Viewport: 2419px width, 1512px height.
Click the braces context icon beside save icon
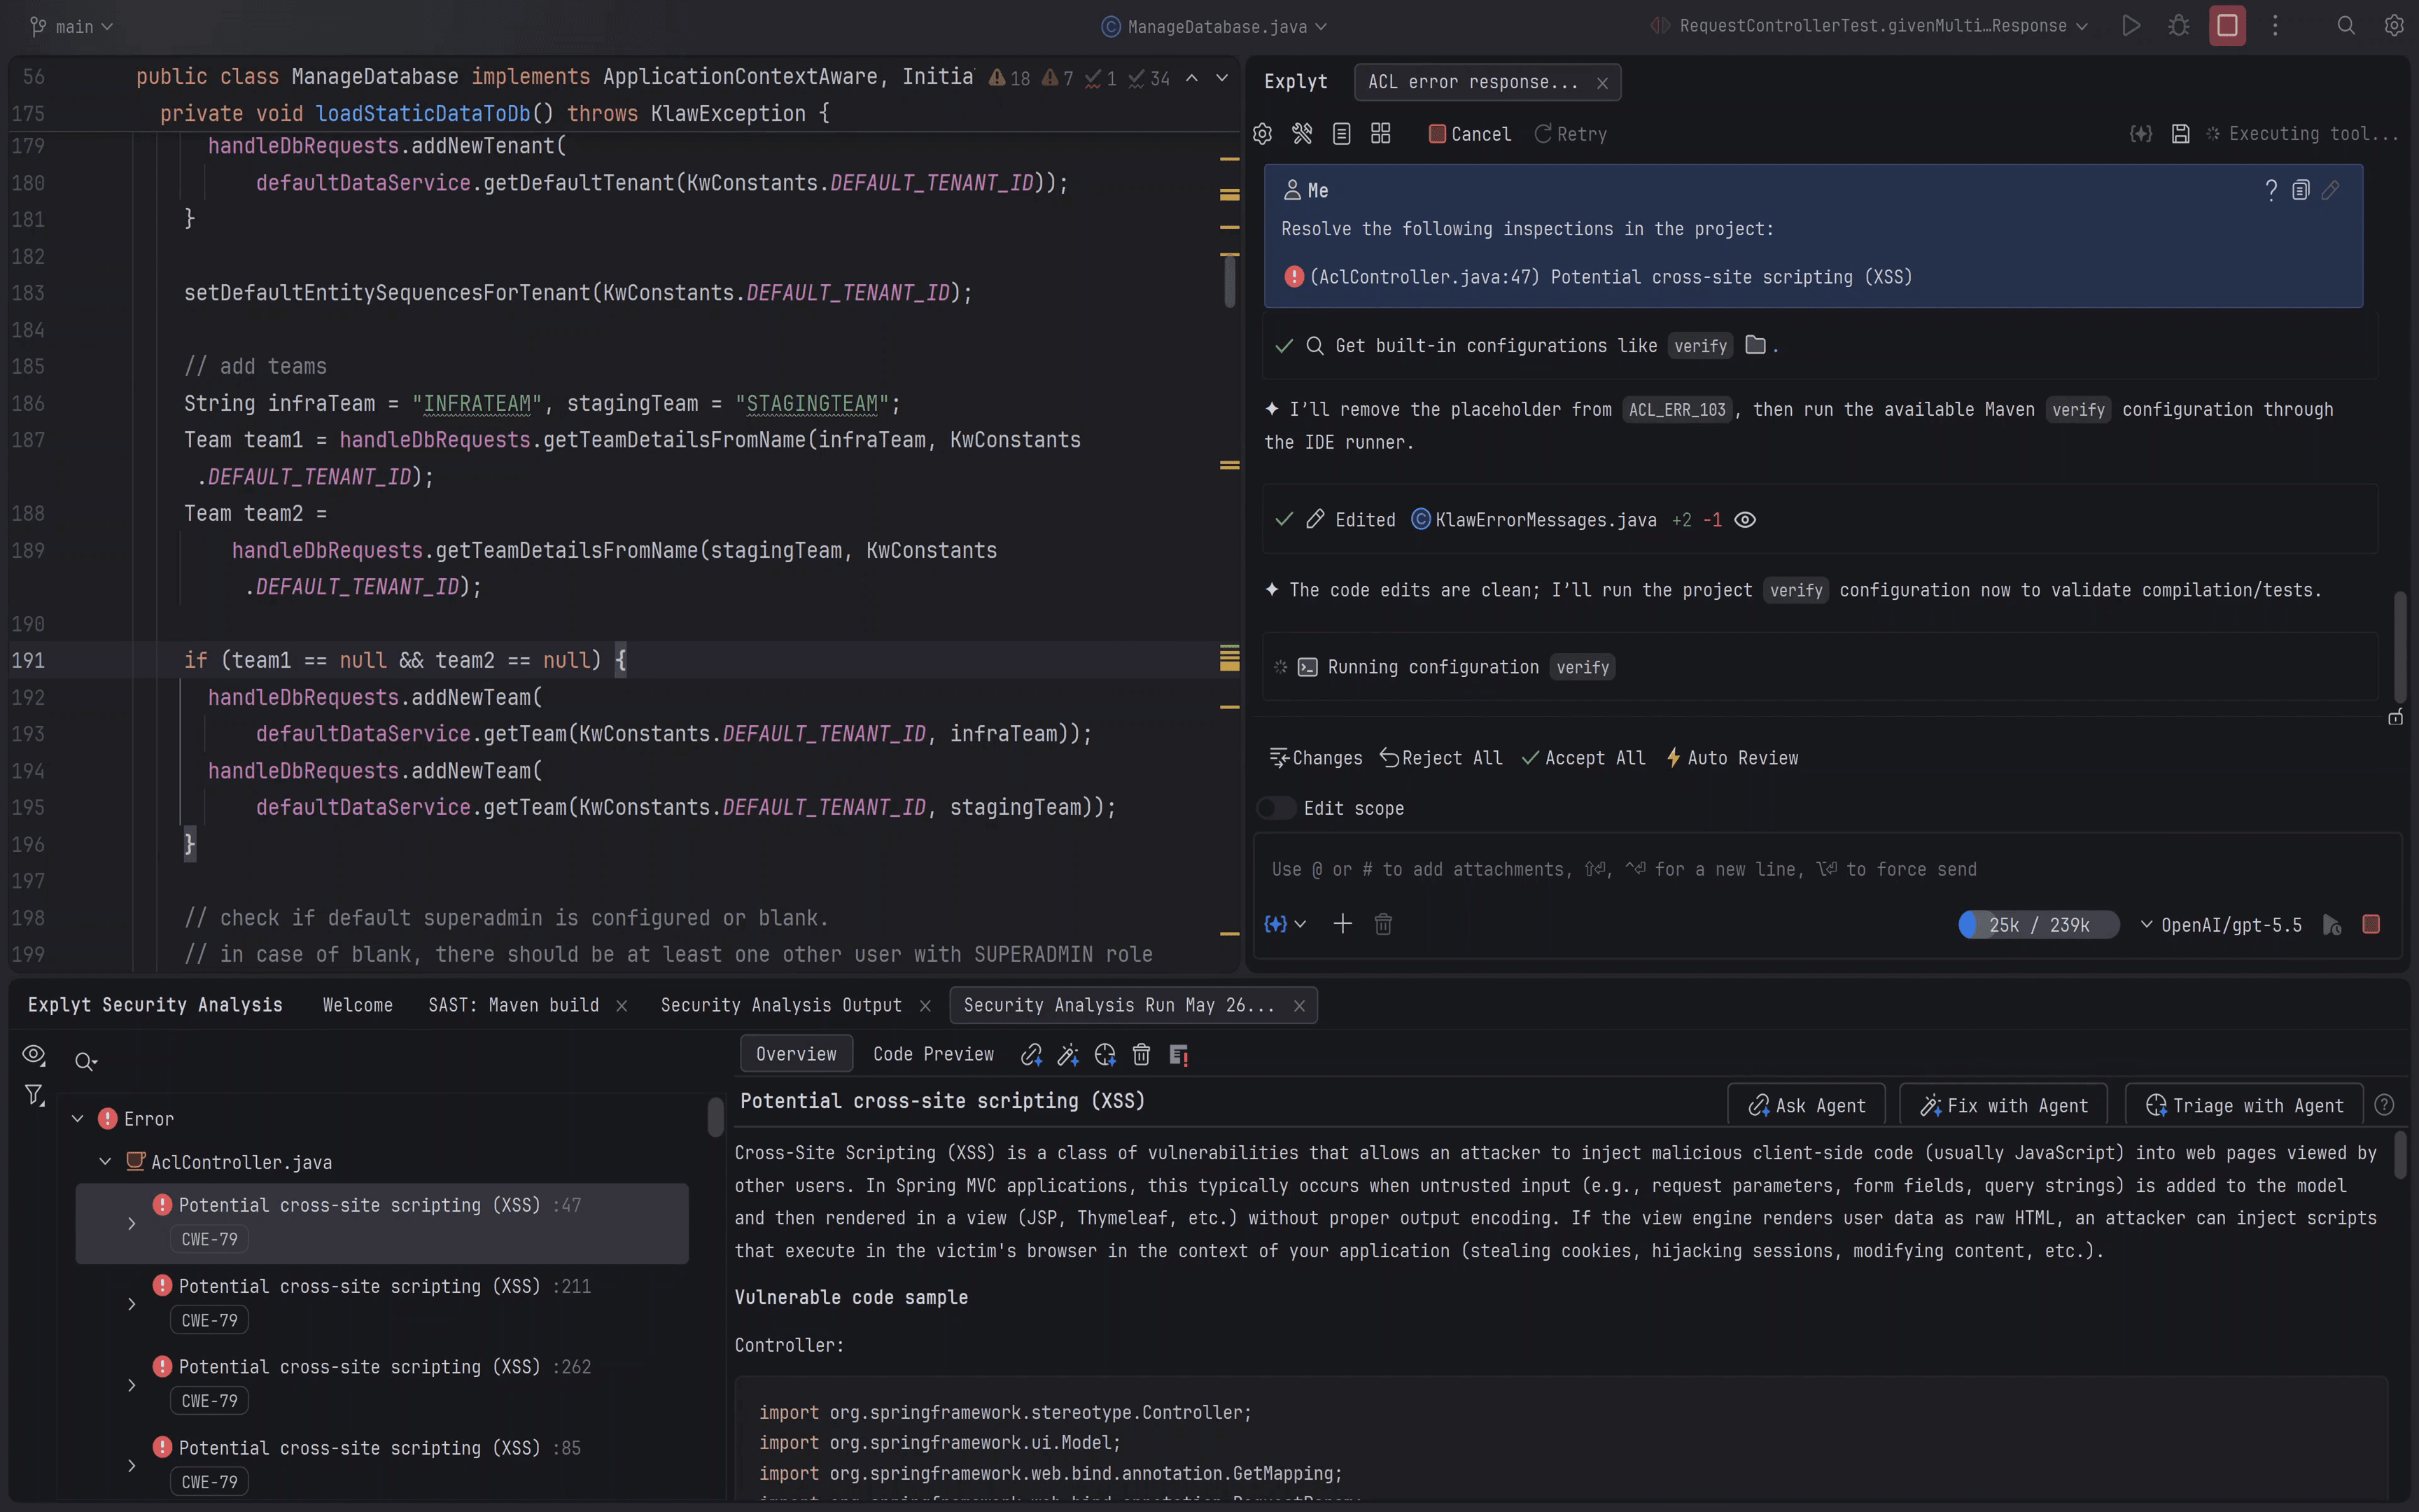click(2140, 134)
